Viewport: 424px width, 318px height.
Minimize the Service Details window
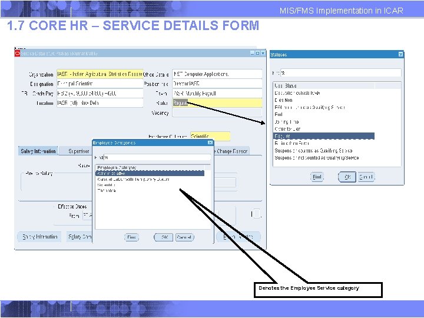pos(252,53)
